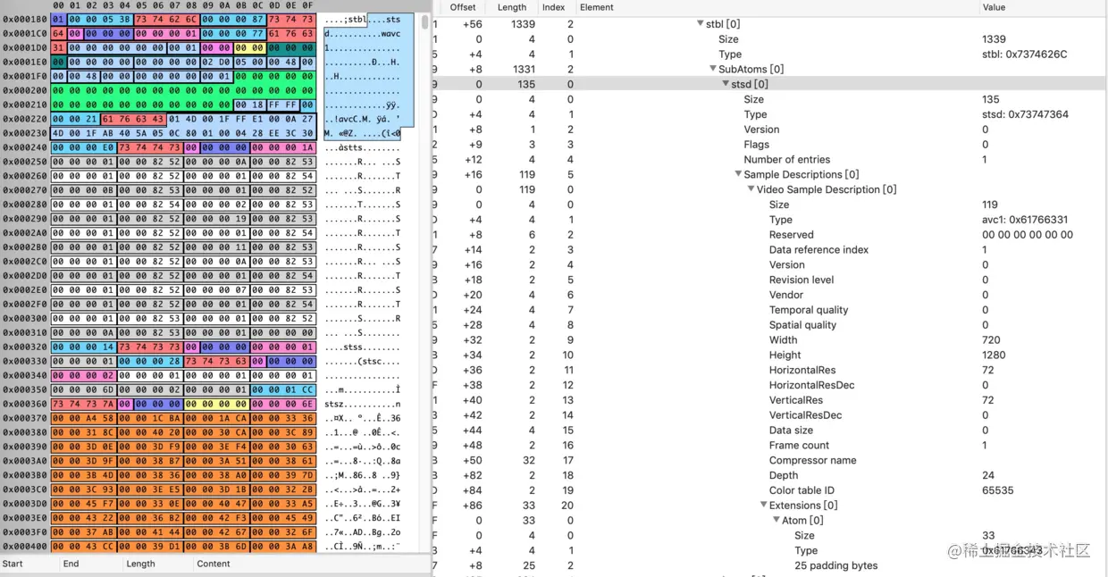Collapse the Extensions [0] node
The height and width of the screenshot is (577, 1108).
pyautogui.click(x=763, y=506)
